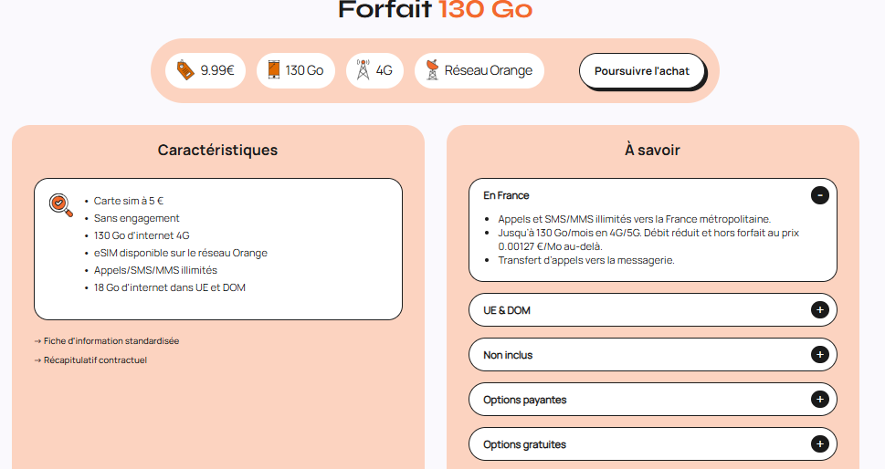The width and height of the screenshot is (885, 469).
Task: Click the Forfait 130 Go page title
Action: (435, 10)
